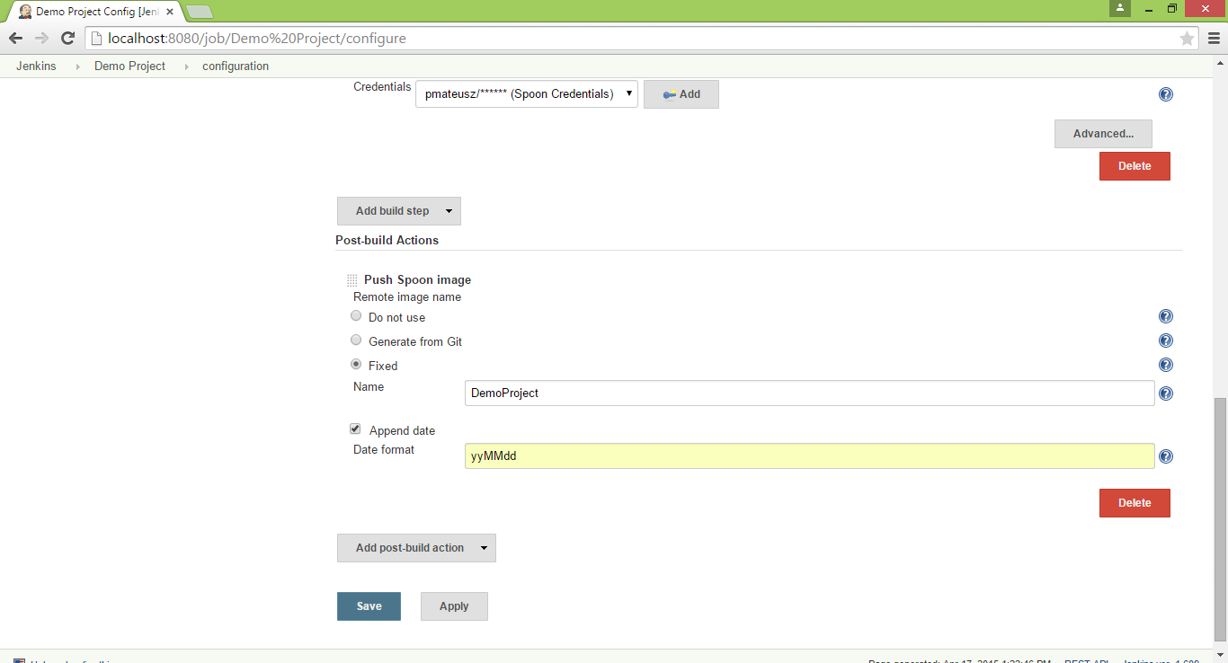
Task: Click the page info icon in address bar
Action: [95, 39]
